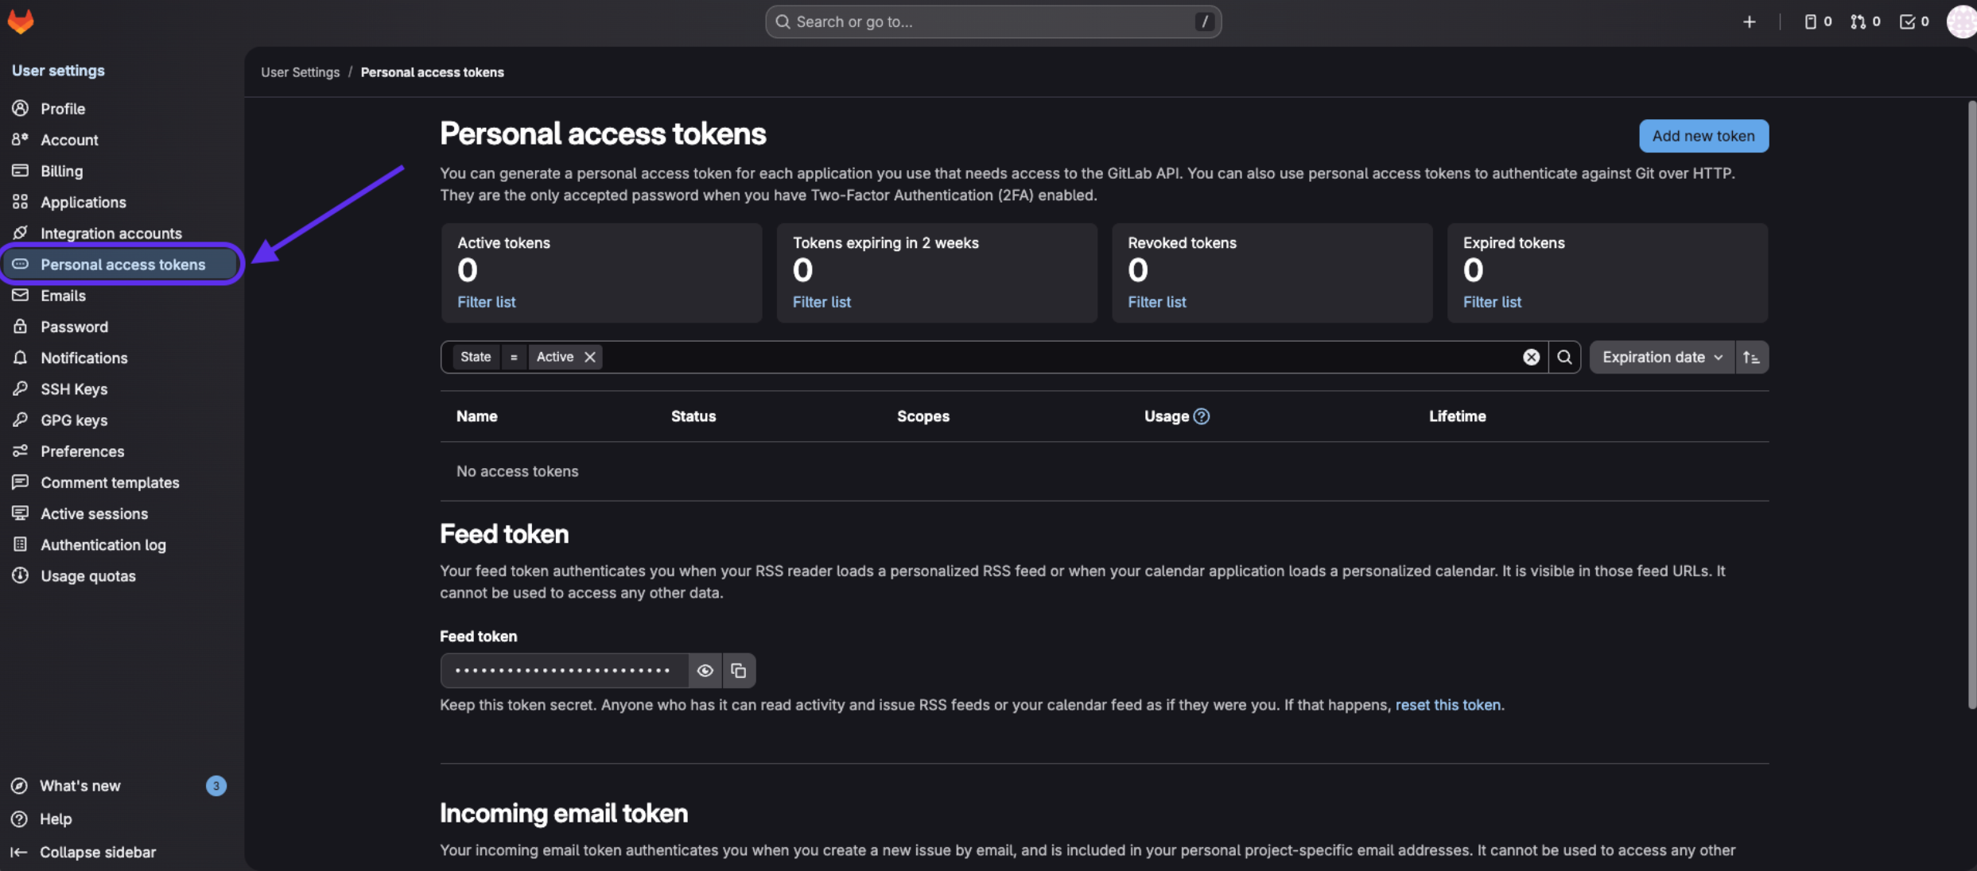Reveal the feed token with eye icon

pos(705,671)
